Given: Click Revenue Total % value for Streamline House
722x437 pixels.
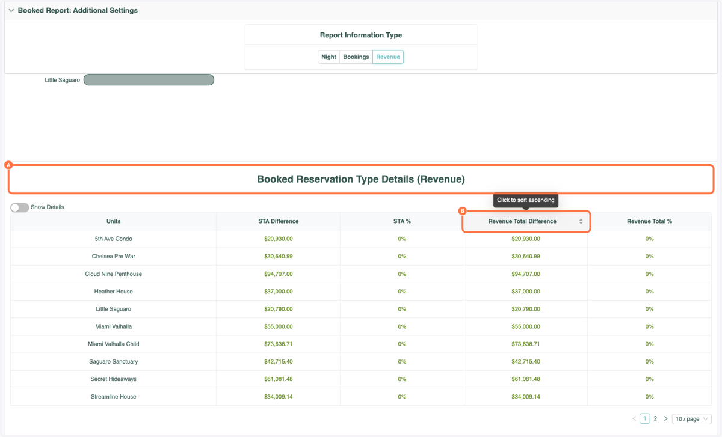Looking at the screenshot, I should (650, 397).
